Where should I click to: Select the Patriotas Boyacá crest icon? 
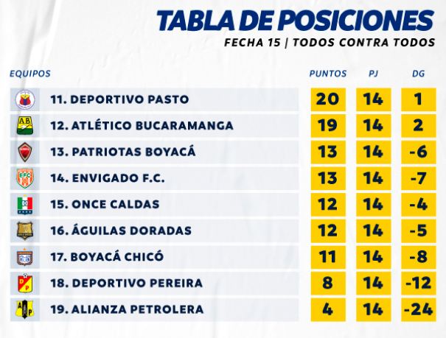click(25, 152)
